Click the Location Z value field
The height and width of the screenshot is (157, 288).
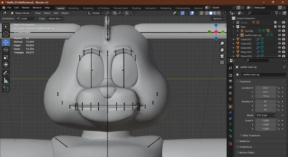pyautogui.click(x=265, y=96)
